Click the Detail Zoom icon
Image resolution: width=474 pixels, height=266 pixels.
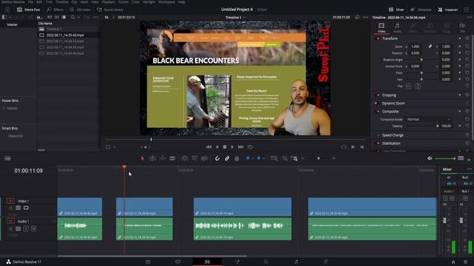pyautogui.click(x=284, y=158)
